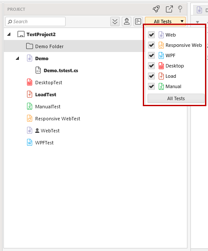Viewport: 208px width, 251px height.
Task: Click the Demo.tstest.cs code file icon
Action: tap(38, 70)
